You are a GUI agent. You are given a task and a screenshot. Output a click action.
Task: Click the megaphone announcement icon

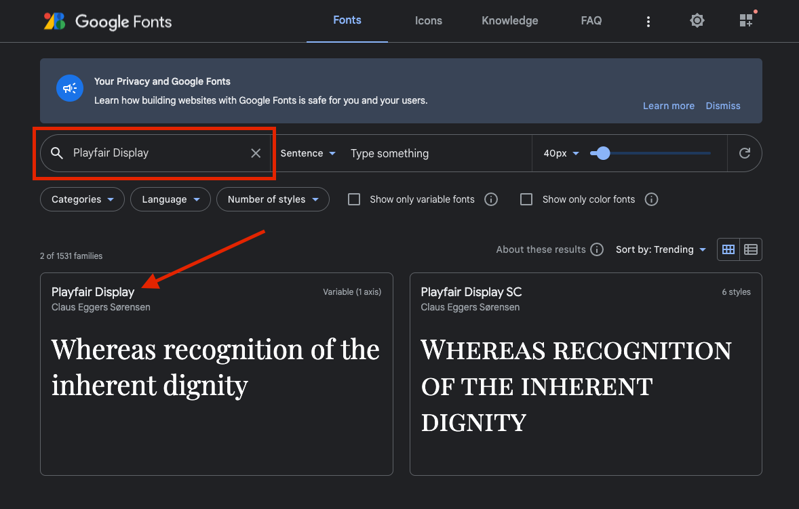70,88
